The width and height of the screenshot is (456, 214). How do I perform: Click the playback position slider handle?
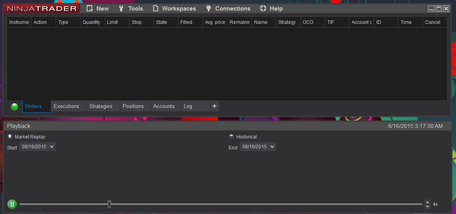tap(109, 204)
